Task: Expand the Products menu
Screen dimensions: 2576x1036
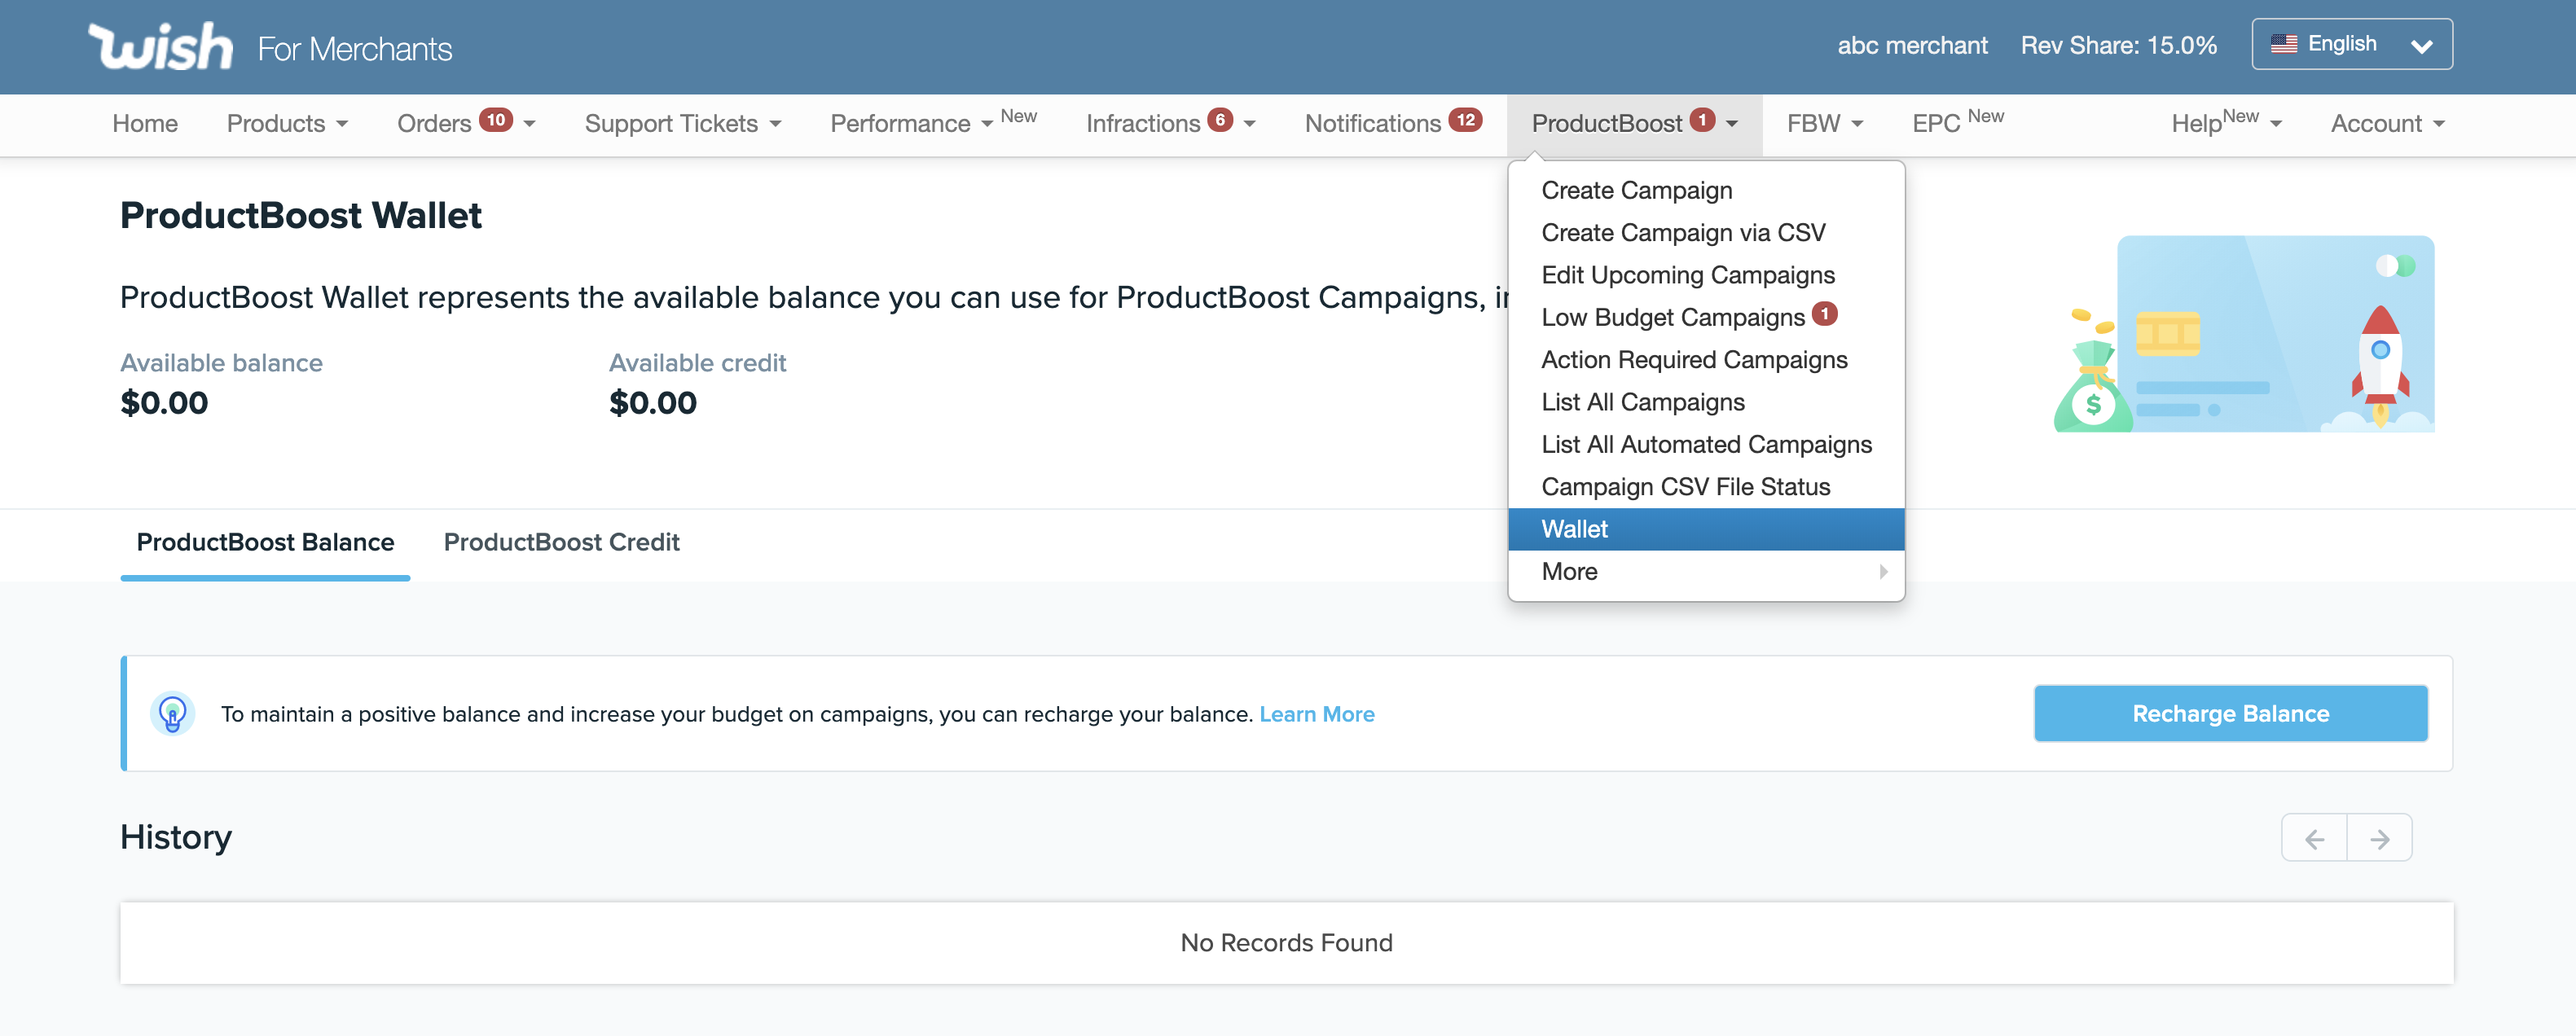Action: point(287,124)
